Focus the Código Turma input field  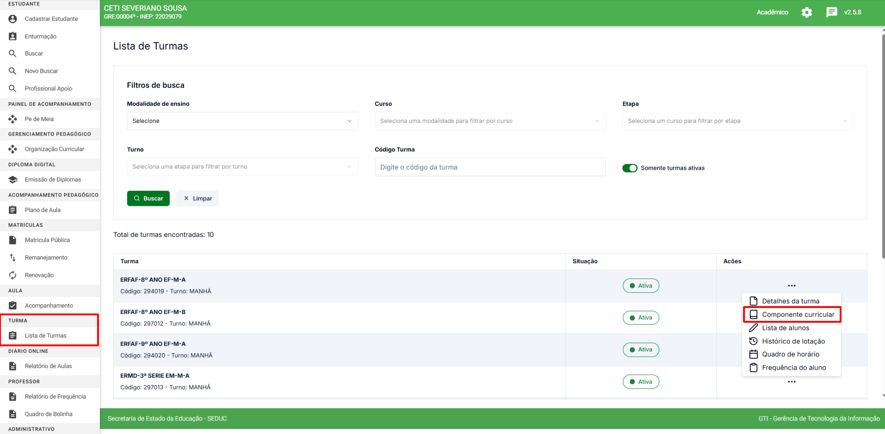[490, 167]
